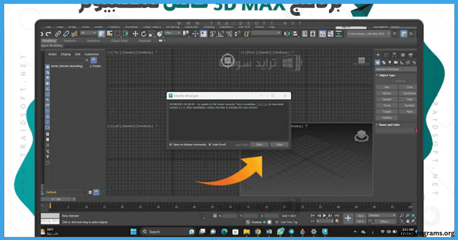The image size is (458, 240).
Task: Toggle the Auto key button
Action: 360,216
